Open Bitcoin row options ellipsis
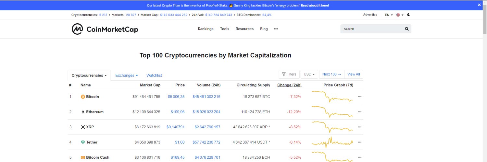This screenshot has height=162, width=487. (x=359, y=97)
